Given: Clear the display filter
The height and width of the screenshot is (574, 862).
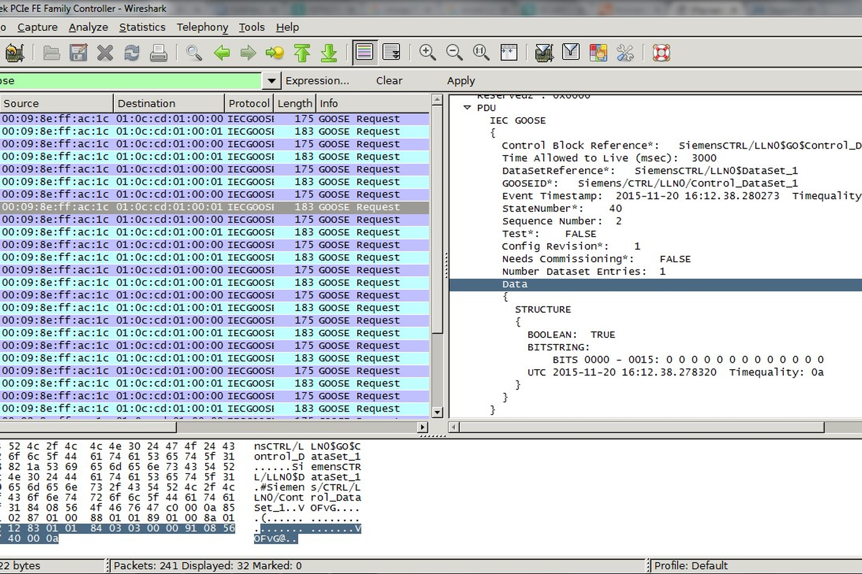Looking at the screenshot, I should point(389,81).
